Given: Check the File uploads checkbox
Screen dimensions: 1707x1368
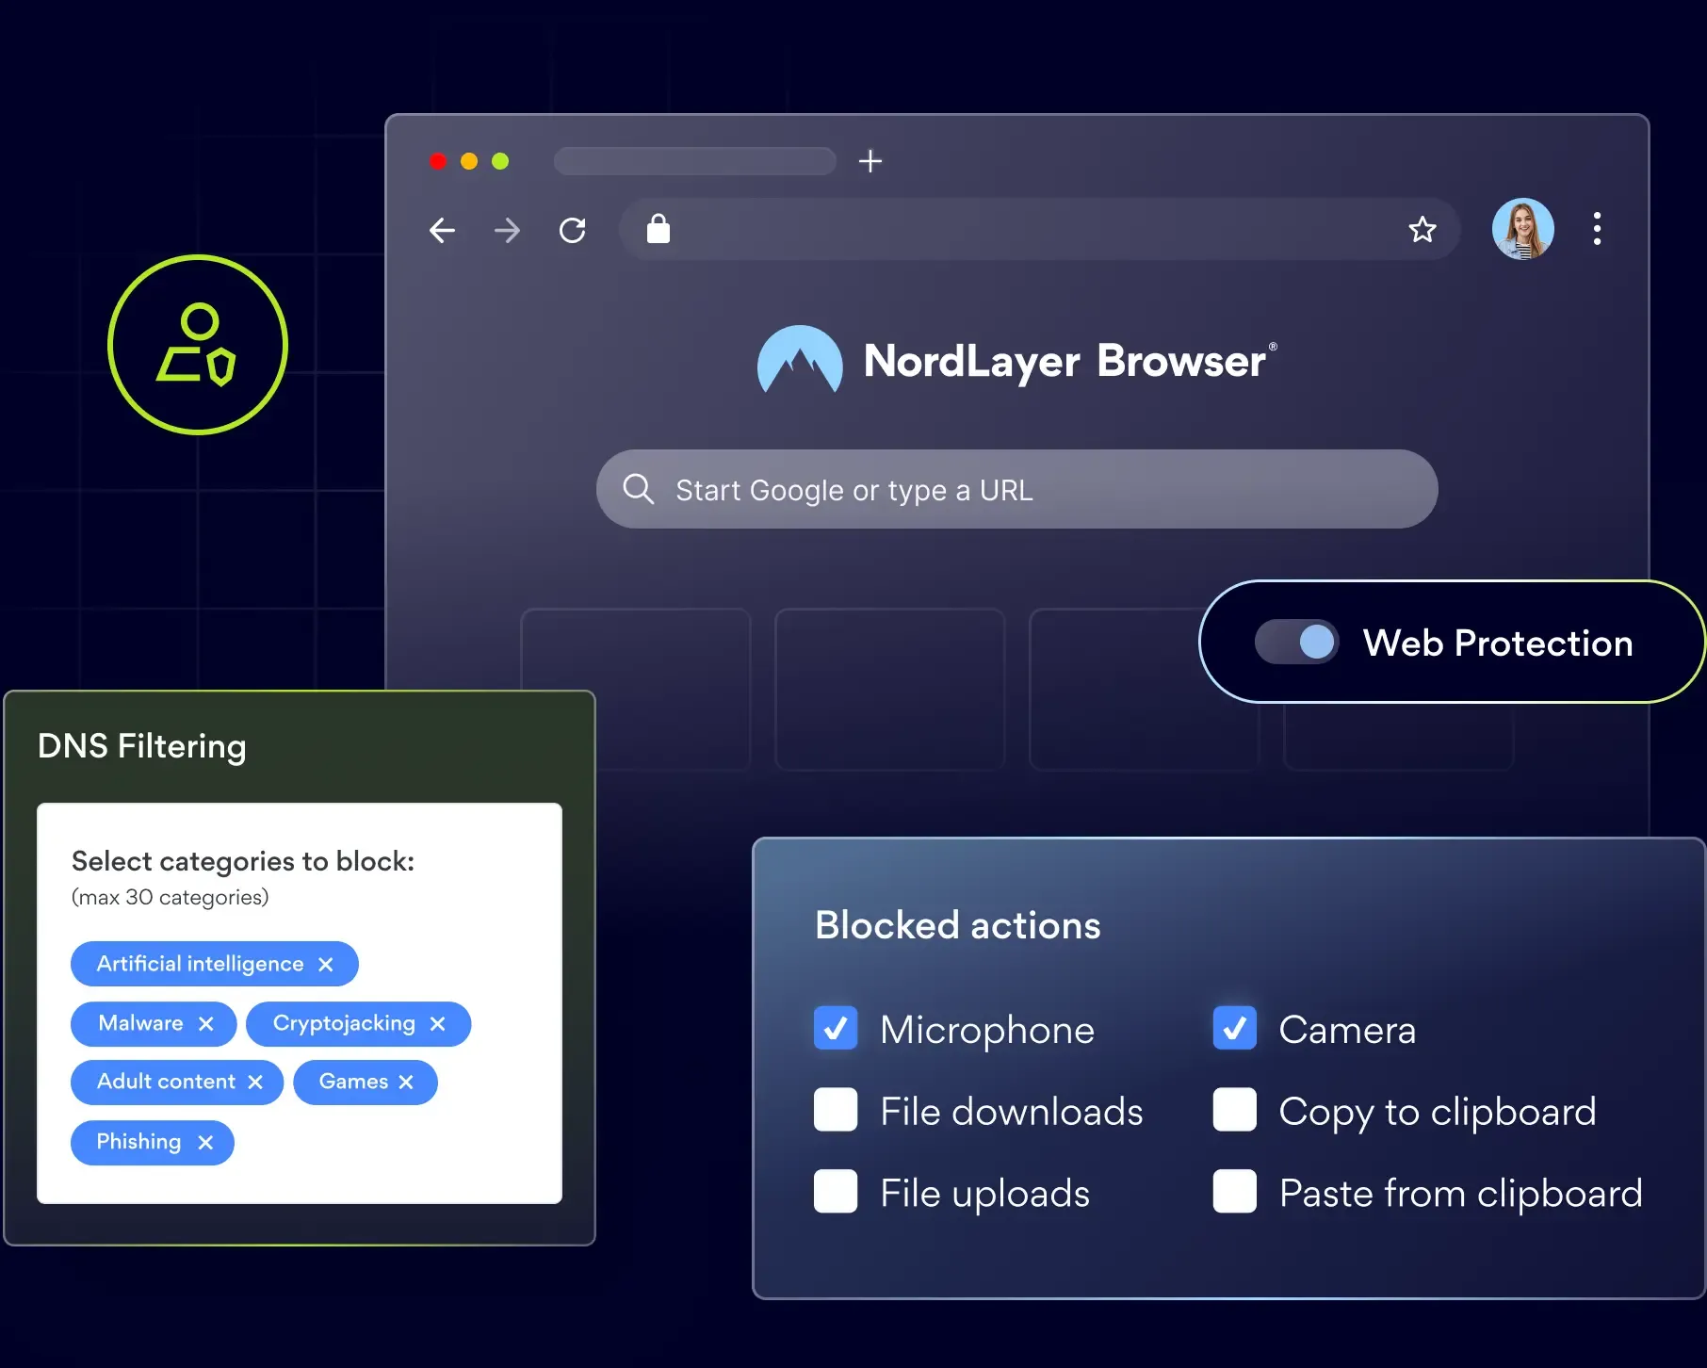Looking at the screenshot, I should tap(836, 1192).
